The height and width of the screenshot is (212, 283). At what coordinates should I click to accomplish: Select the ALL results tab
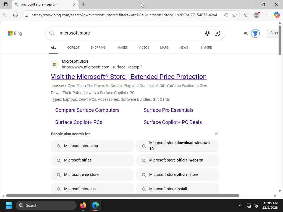tap(53, 47)
